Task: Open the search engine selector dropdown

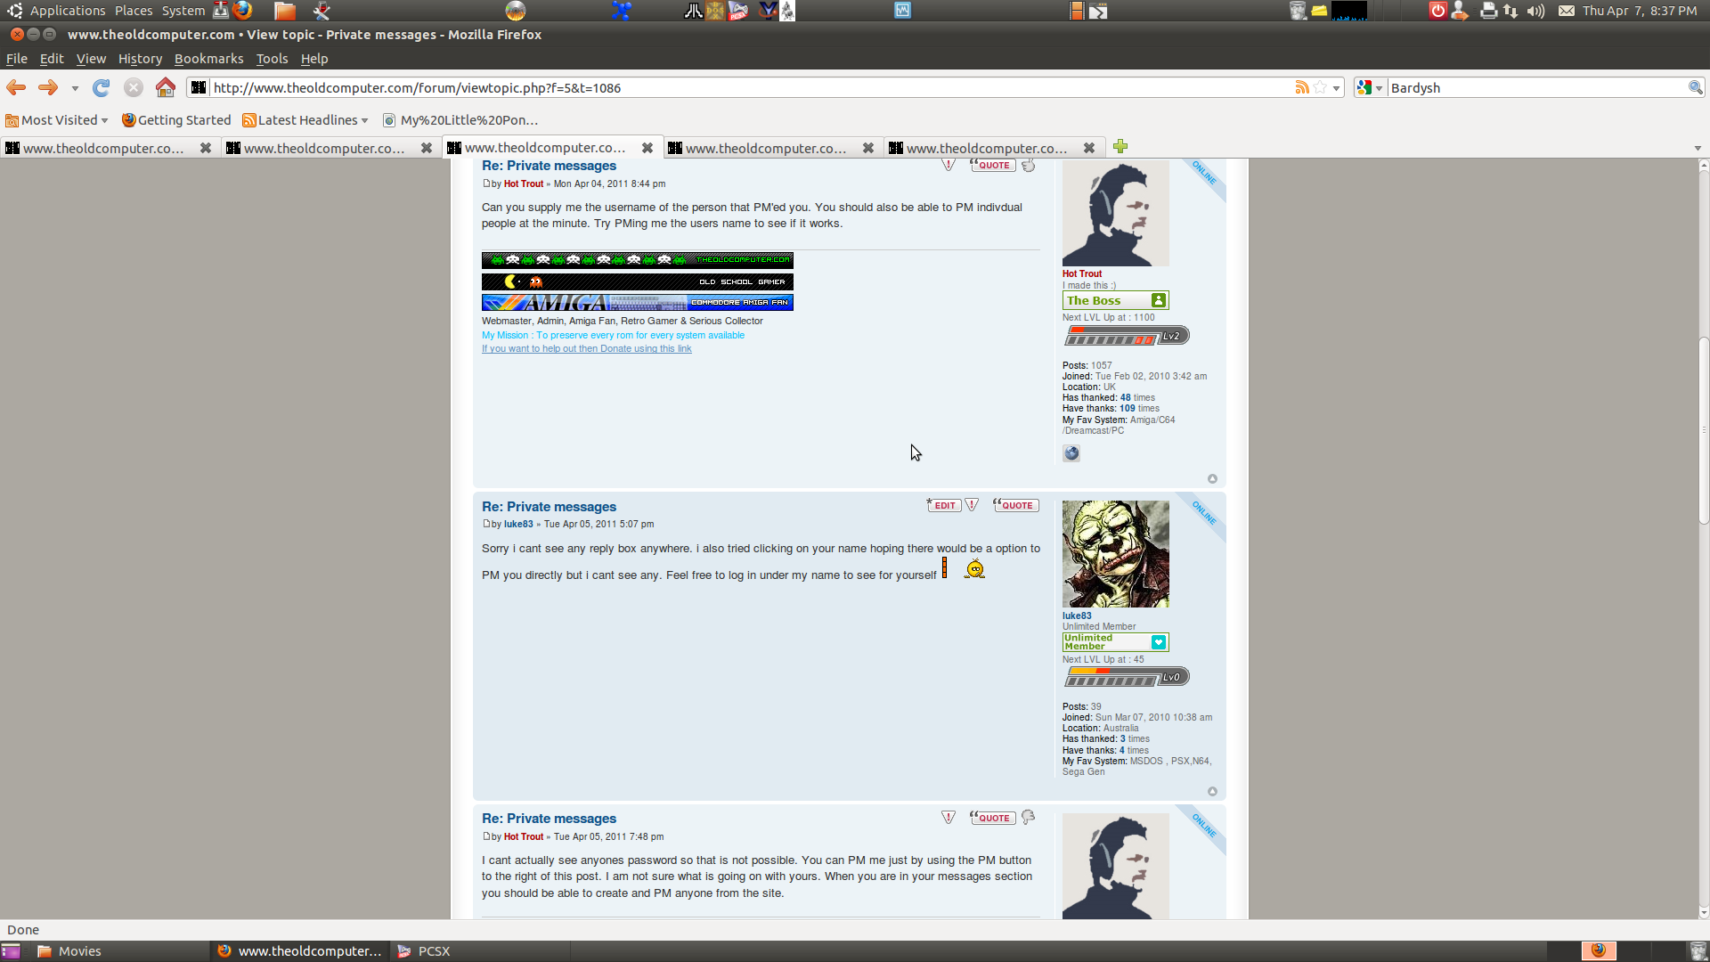Action: (1370, 87)
